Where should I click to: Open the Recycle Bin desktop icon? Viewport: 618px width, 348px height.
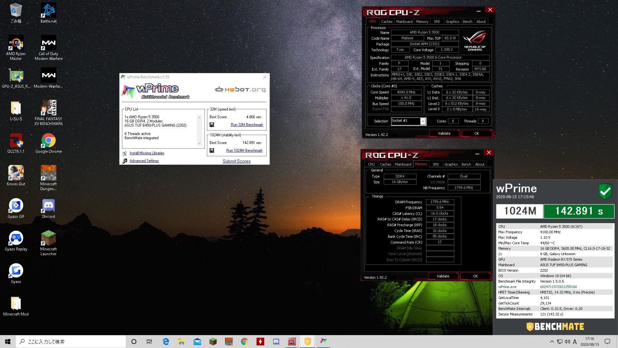point(16,14)
